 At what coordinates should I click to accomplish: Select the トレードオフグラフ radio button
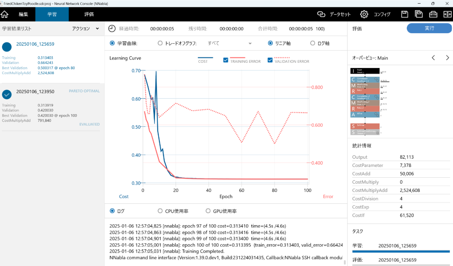pos(160,43)
